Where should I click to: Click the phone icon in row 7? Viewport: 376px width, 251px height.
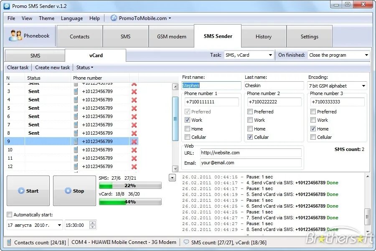coord(76,125)
